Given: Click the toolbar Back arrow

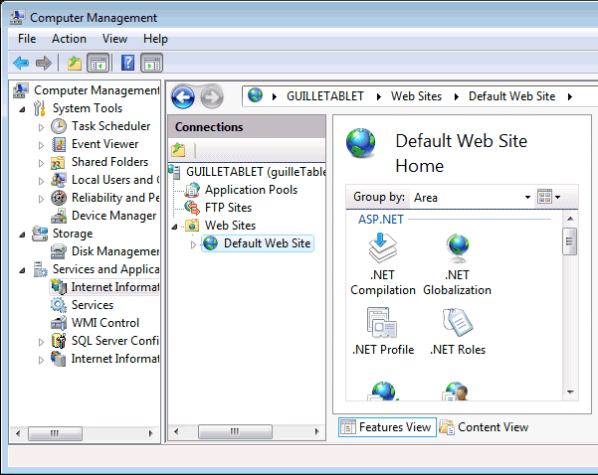Looking at the screenshot, I should pos(21,63).
